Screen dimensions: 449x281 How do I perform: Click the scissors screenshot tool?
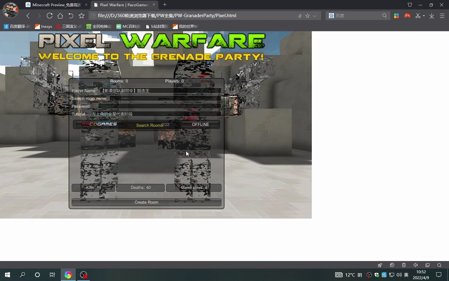418,16
